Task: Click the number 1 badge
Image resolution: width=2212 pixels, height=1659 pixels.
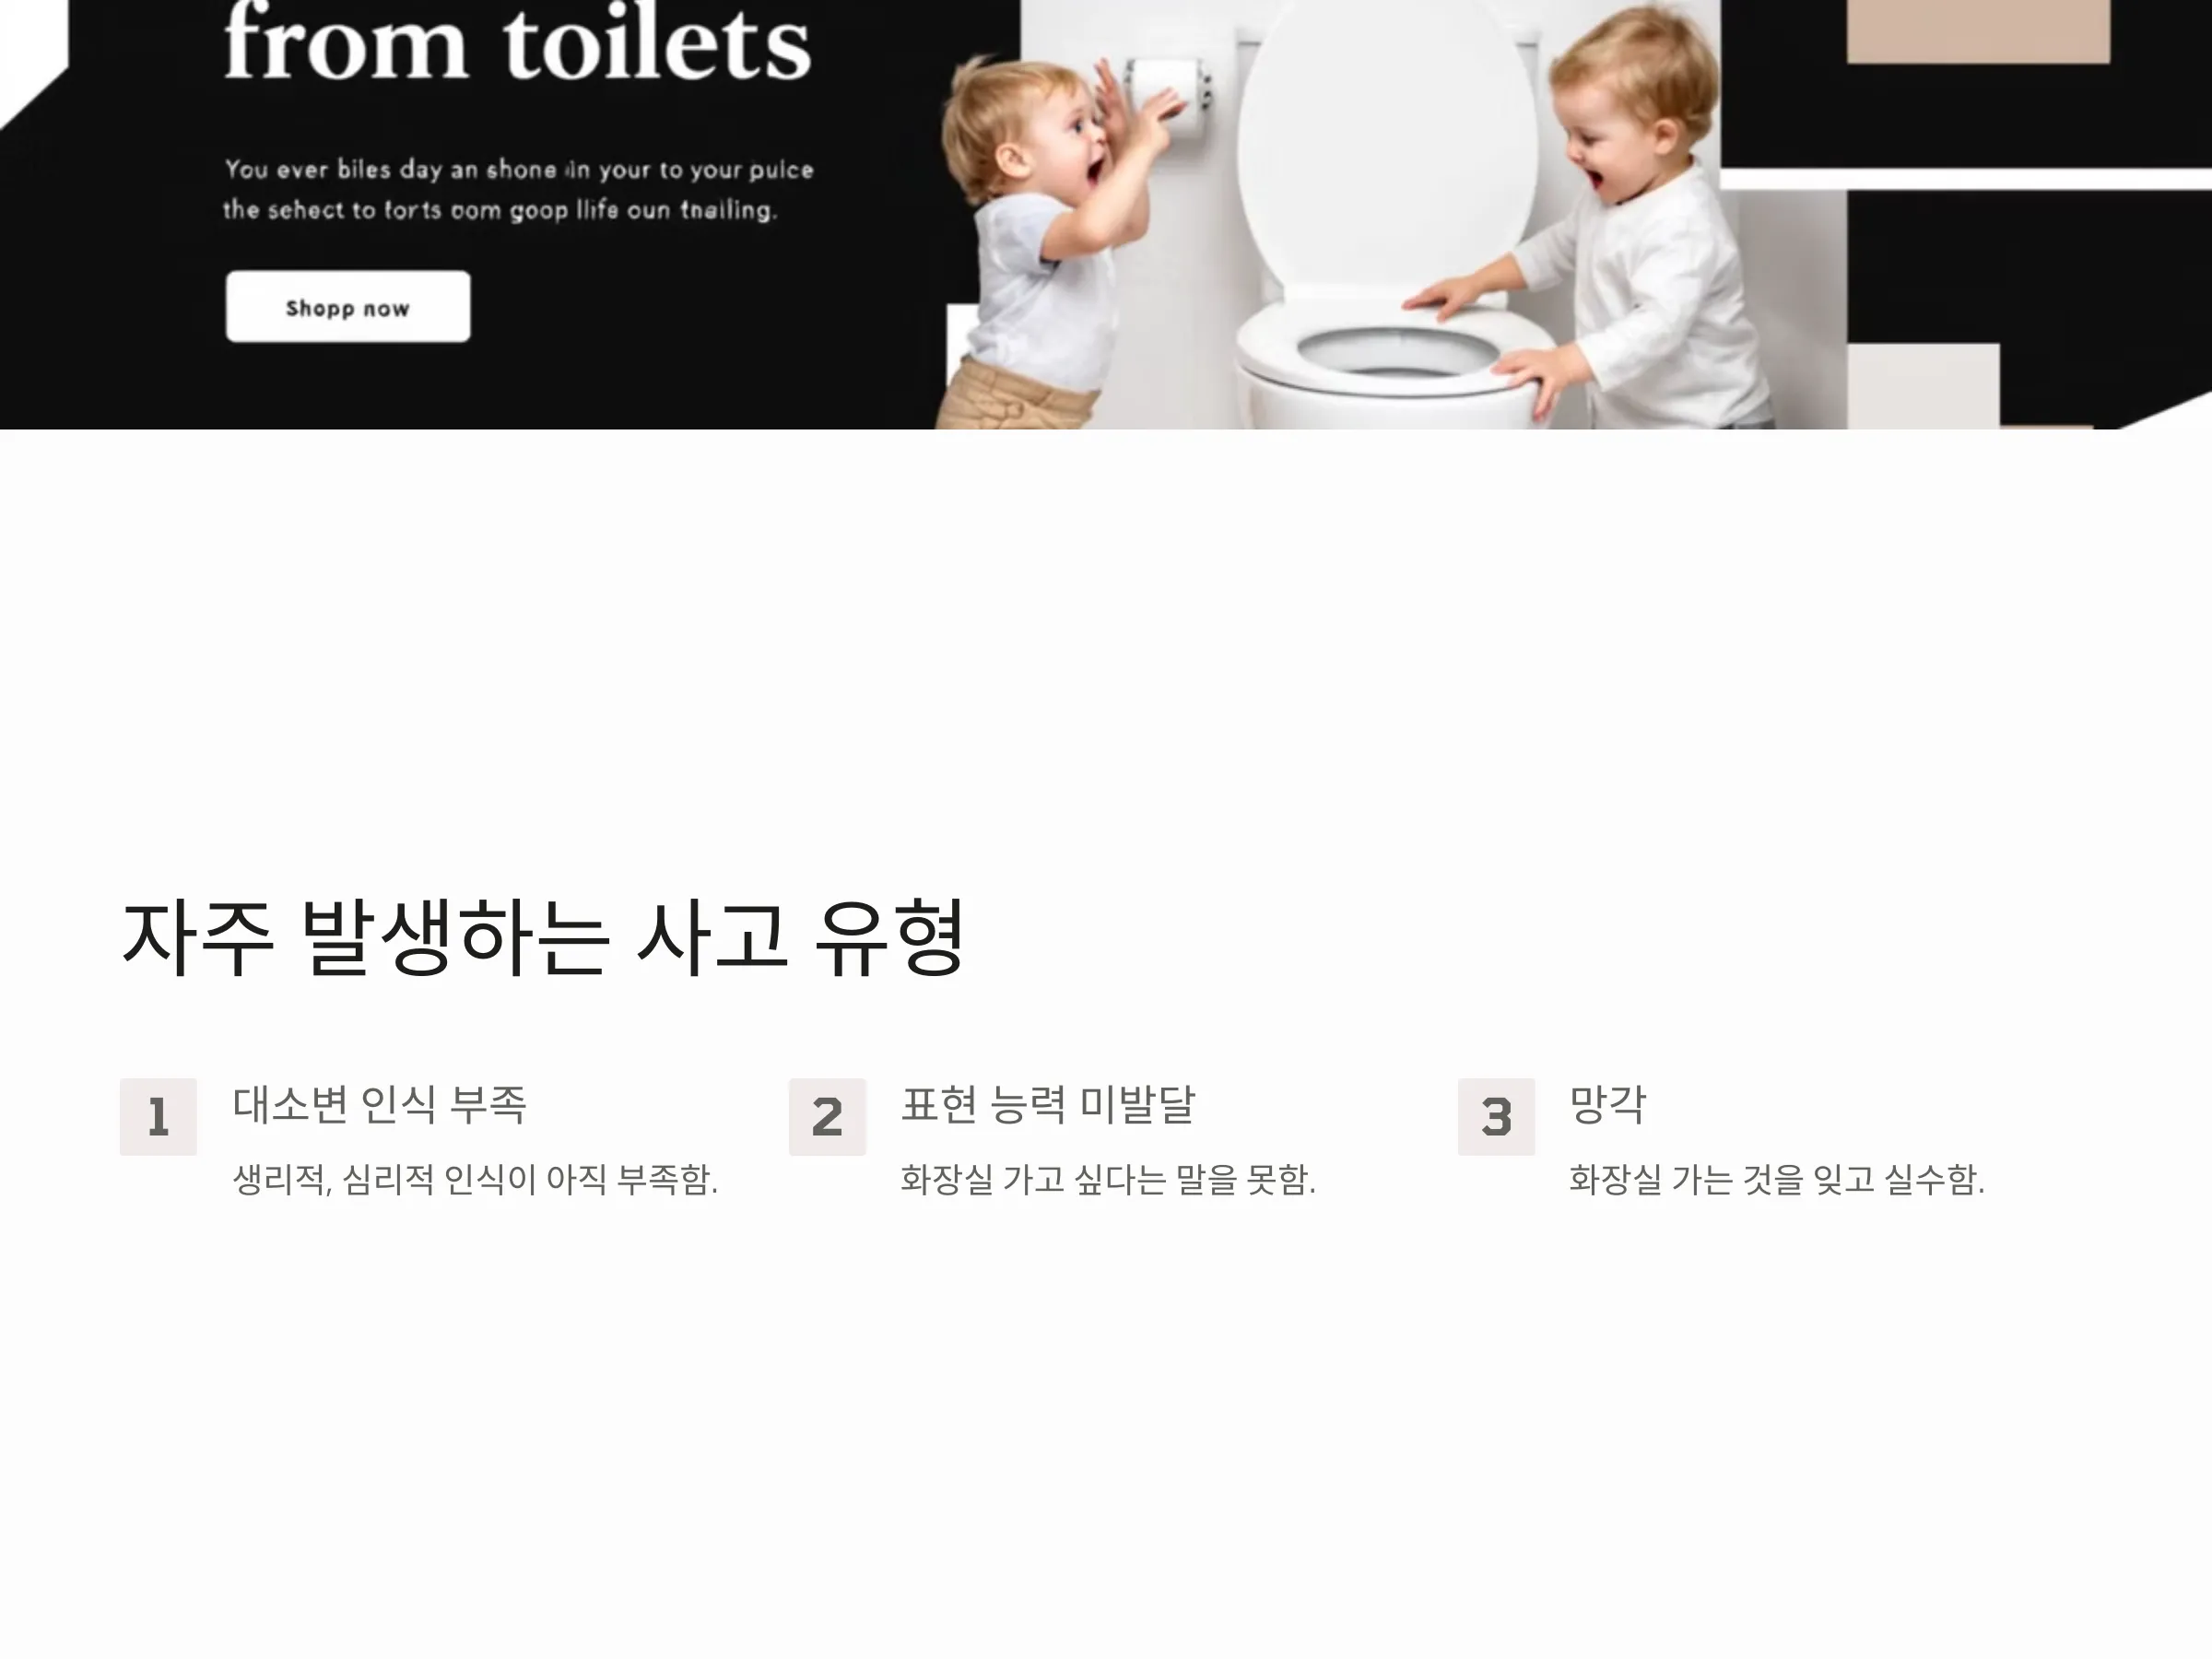Action: (158, 1117)
